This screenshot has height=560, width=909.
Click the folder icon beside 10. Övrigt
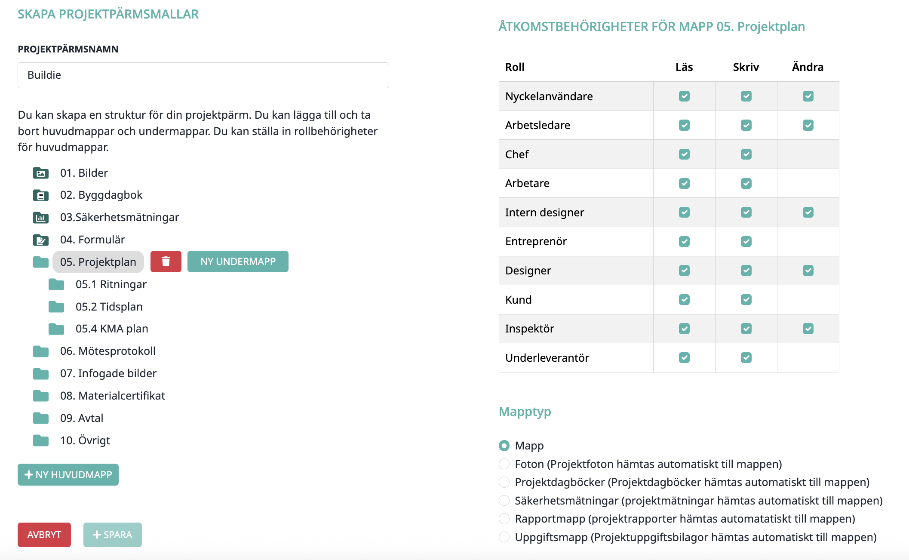pos(41,440)
